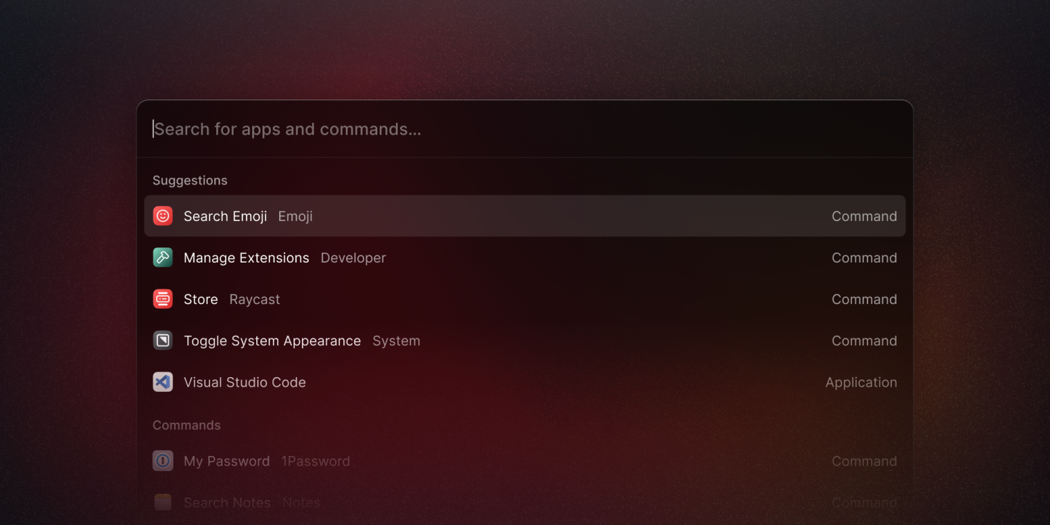Image resolution: width=1050 pixels, height=525 pixels.
Task: Click the red Raycast Store icon
Action: [162, 299]
